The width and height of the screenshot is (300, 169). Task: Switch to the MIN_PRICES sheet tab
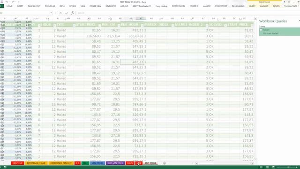[x=97, y=163]
